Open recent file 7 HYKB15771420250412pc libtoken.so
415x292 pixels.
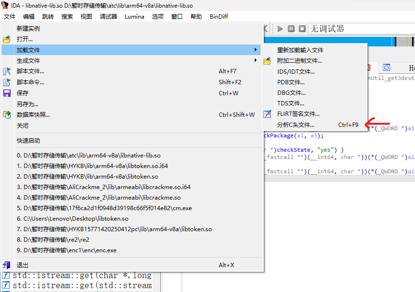(x=131, y=229)
